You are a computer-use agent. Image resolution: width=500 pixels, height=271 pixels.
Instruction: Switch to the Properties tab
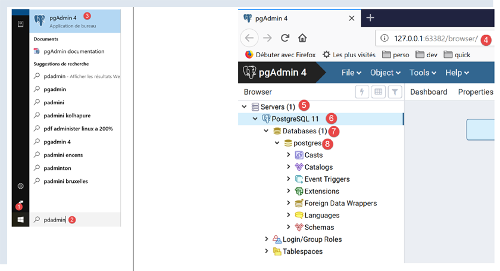click(475, 92)
